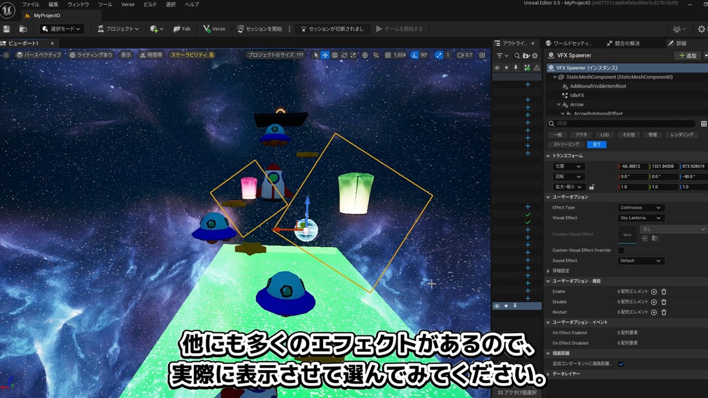
Task: Toggle Custom Visual Effect Override checkbox
Action: click(x=621, y=251)
